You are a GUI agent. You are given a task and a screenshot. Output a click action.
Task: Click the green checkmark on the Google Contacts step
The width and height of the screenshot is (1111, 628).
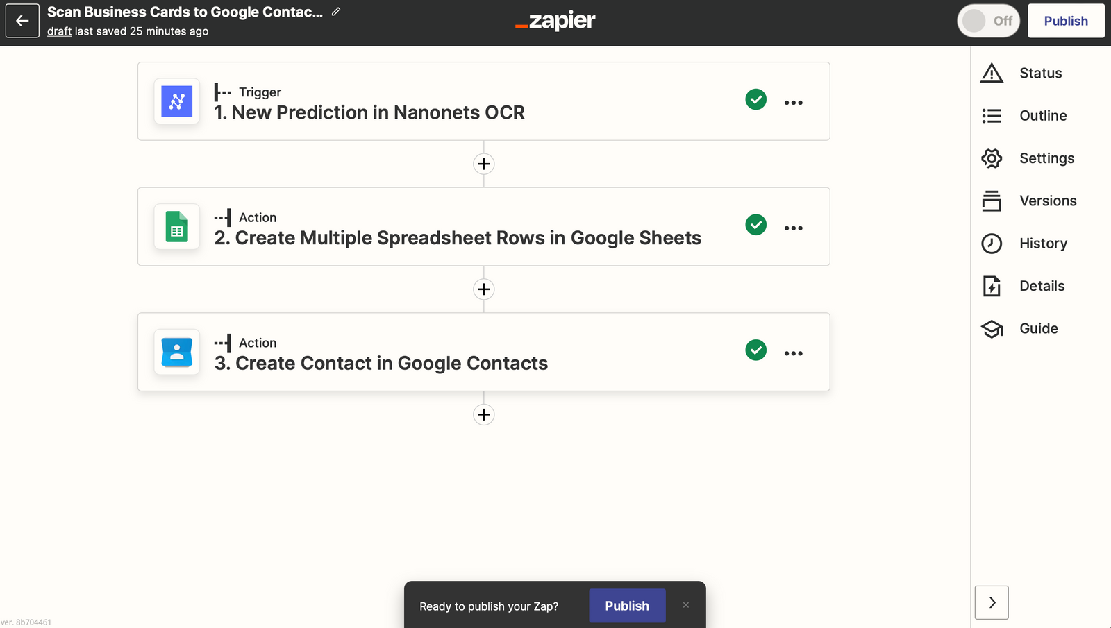tap(755, 350)
